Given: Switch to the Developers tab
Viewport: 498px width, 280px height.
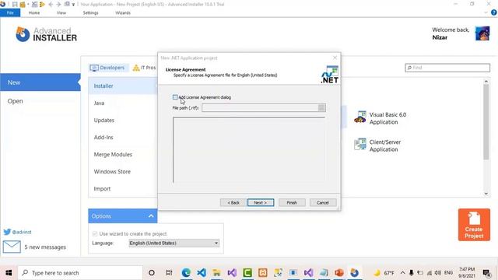Looking at the screenshot, I should tap(107, 68).
